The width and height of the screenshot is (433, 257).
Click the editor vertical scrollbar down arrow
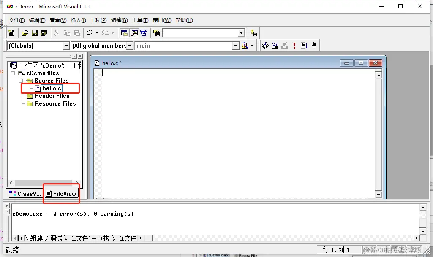click(x=379, y=195)
